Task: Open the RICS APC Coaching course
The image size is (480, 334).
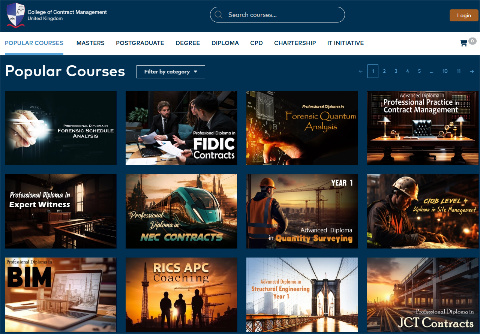Action: click(x=181, y=294)
